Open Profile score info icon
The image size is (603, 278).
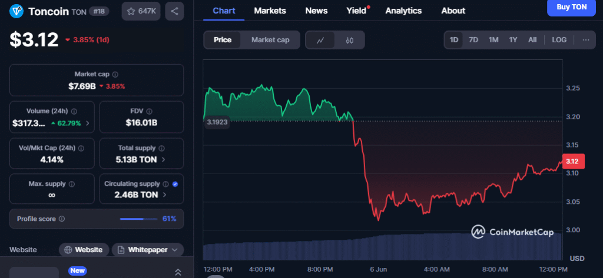(x=62, y=219)
